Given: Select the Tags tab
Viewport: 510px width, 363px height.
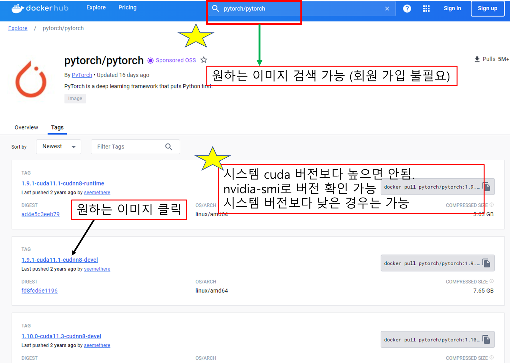Looking at the screenshot, I should pos(57,127).
